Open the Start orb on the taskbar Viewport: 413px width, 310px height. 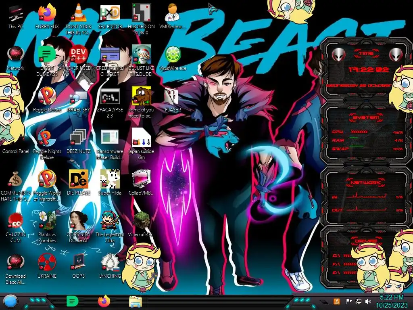pos(10,302)
